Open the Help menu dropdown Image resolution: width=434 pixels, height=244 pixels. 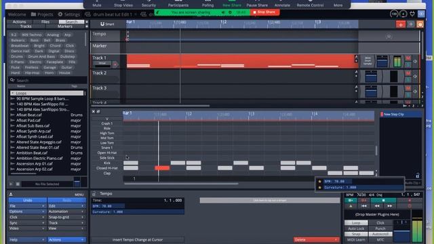tap(27, 240)
